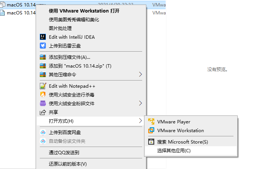Viewport: 257px width, 169px height.
Task: Click the Microsoft Store bag icon
Action: [x=151, y=142]
